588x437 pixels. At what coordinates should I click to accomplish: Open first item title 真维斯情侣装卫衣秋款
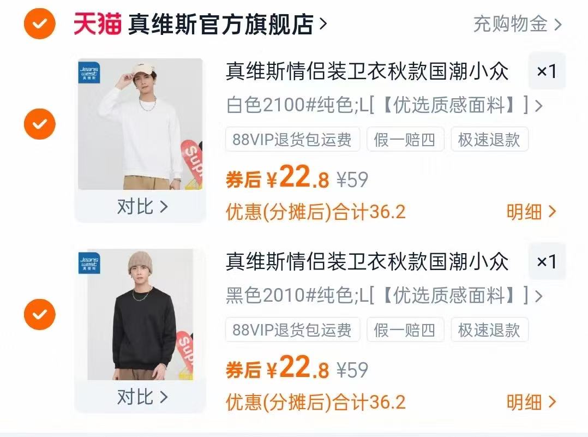point(367,71)
